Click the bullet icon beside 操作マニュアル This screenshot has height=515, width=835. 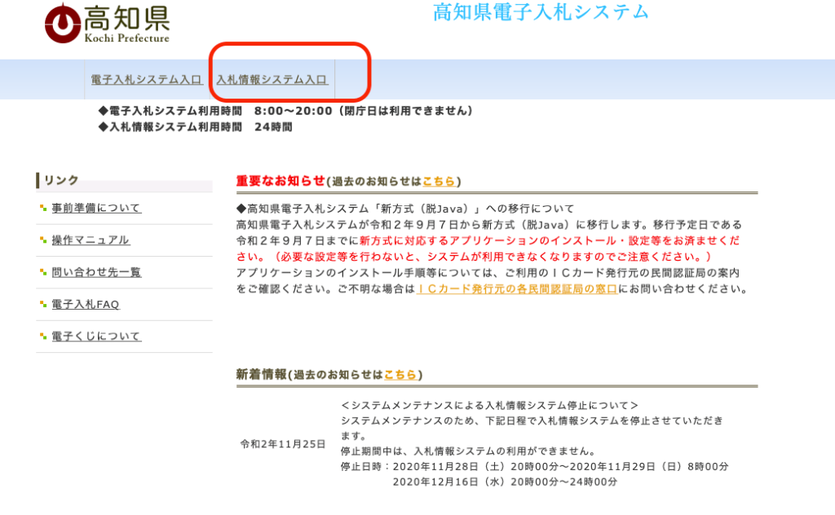click(x=43, y=240)
